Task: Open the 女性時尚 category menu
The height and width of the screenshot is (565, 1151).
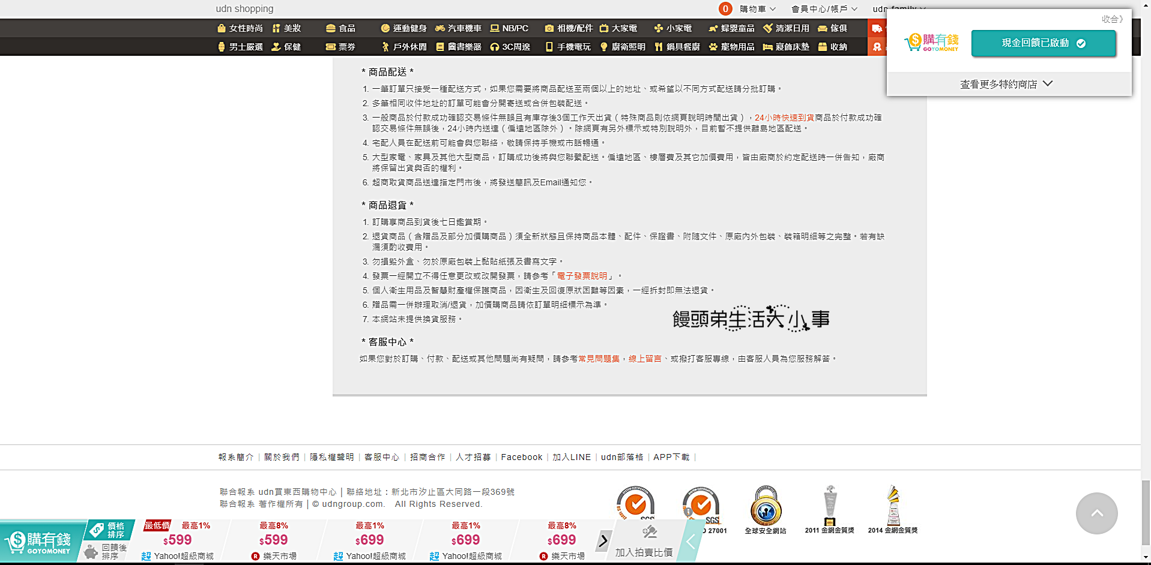Action: tap(240, 28)
